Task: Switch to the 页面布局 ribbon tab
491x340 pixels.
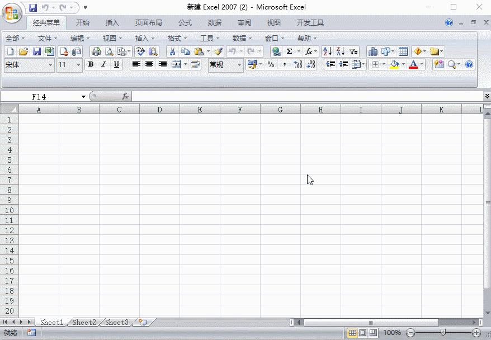Action: coord(148,22)
